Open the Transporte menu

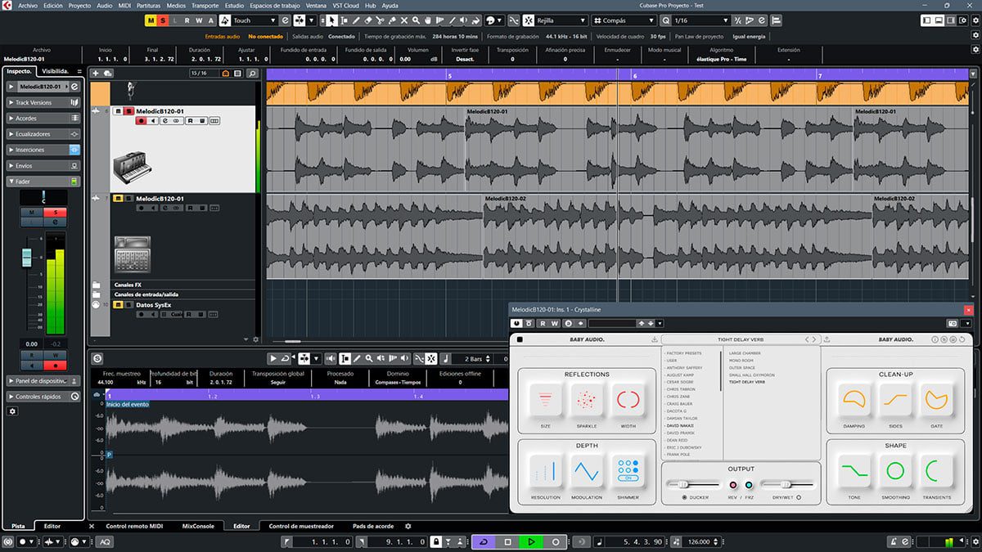pos(205,5)
